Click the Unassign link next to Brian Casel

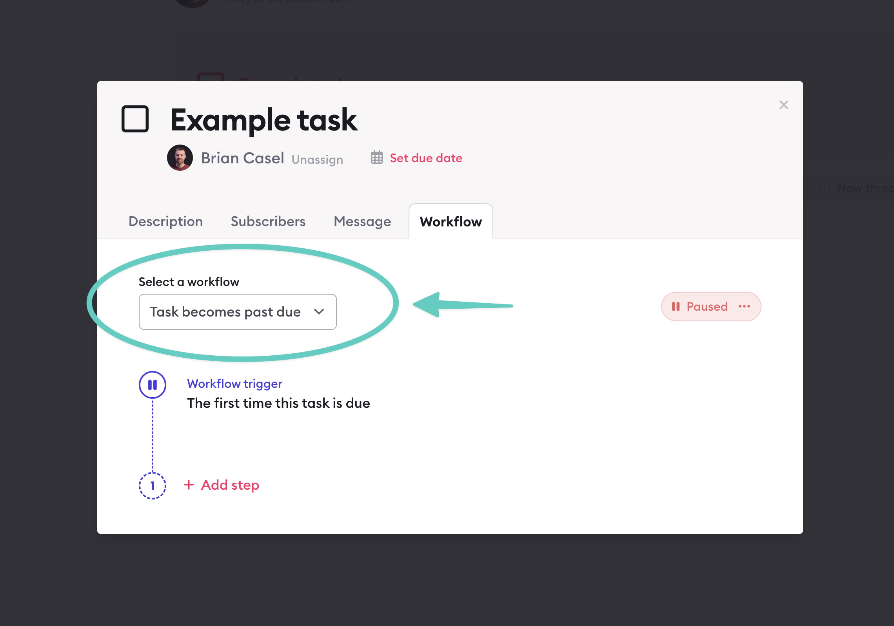[317, 159]
